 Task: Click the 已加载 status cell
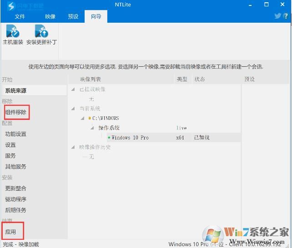[201, 137]
